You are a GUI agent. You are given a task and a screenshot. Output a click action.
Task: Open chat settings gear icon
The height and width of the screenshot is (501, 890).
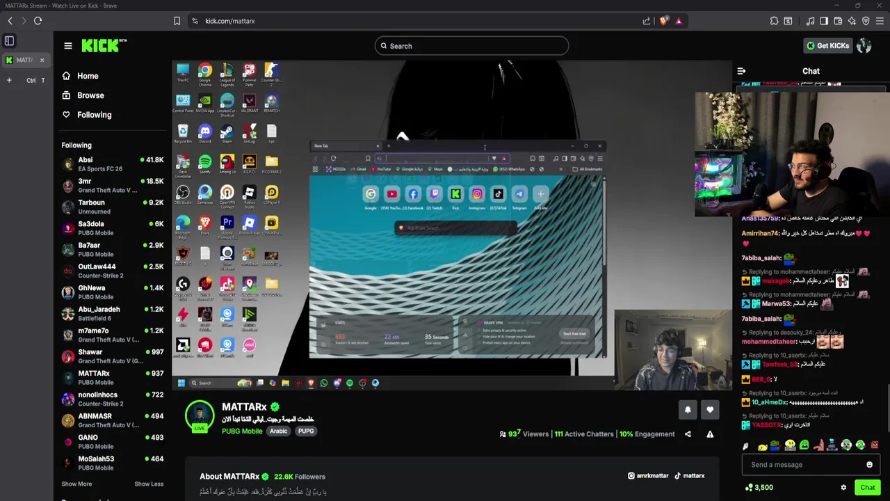click(843, 488)
